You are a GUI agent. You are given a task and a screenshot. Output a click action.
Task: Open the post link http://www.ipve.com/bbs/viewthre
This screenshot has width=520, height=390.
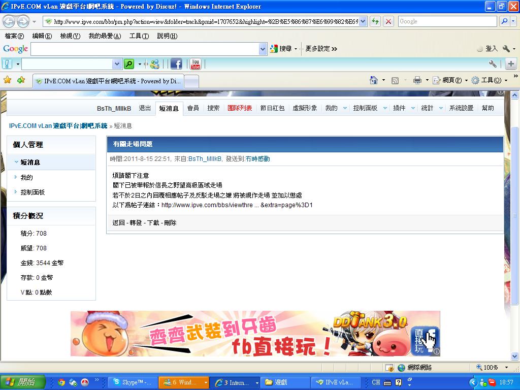(237, 205)
